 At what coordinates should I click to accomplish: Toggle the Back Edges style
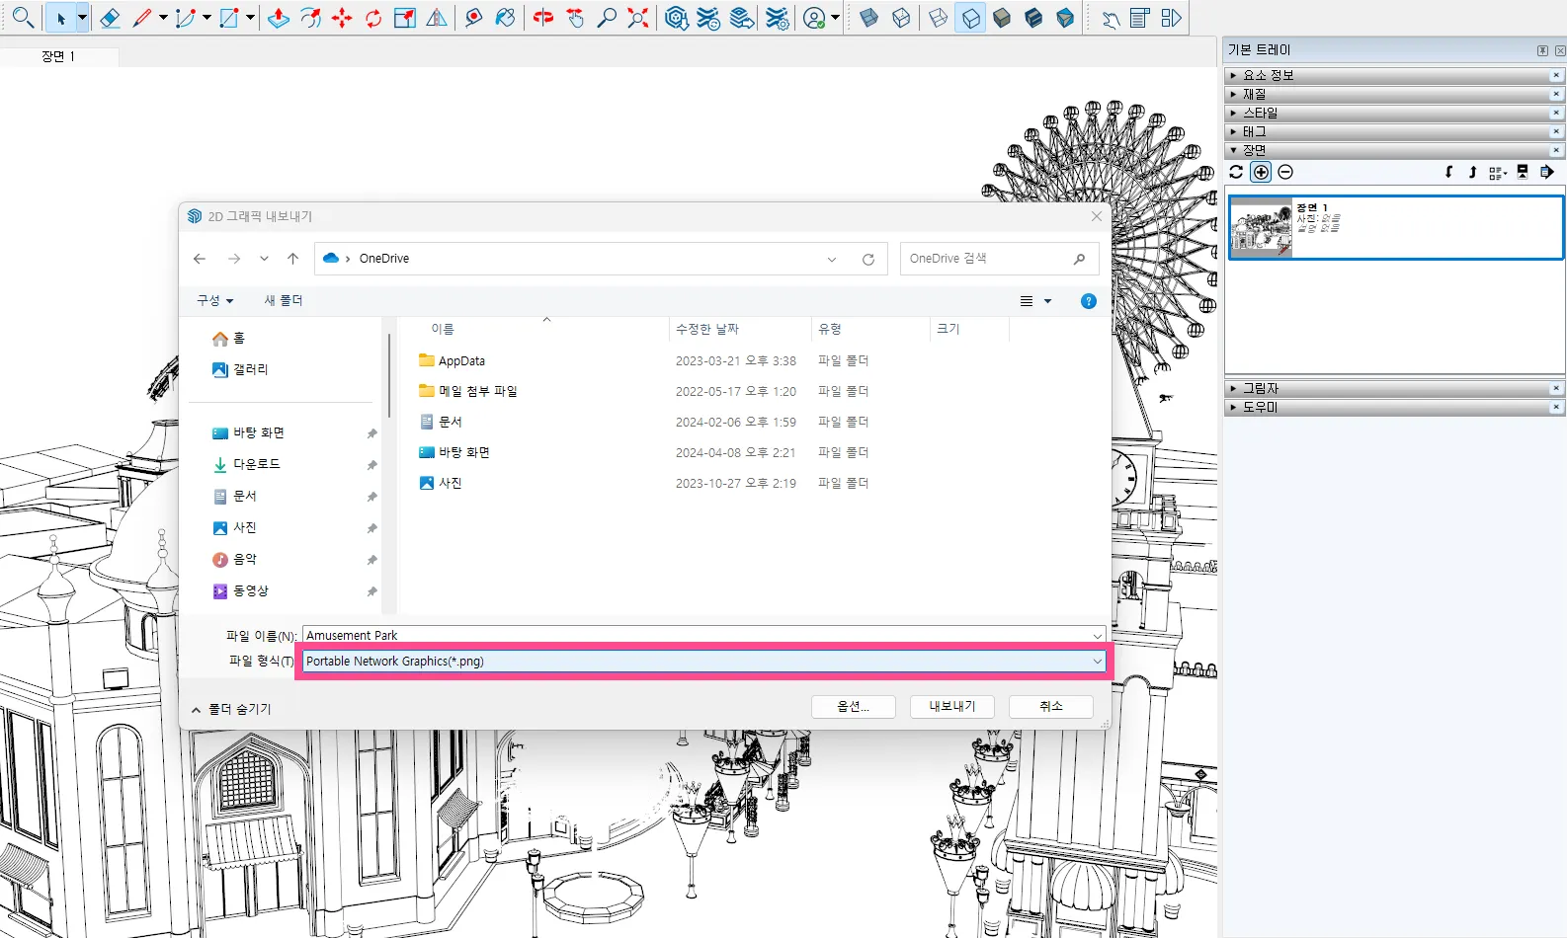click(901, 18)
